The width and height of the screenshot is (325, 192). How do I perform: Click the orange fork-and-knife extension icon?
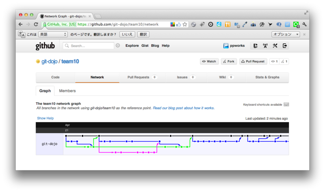pyautogui.click(x=227, y=24)
